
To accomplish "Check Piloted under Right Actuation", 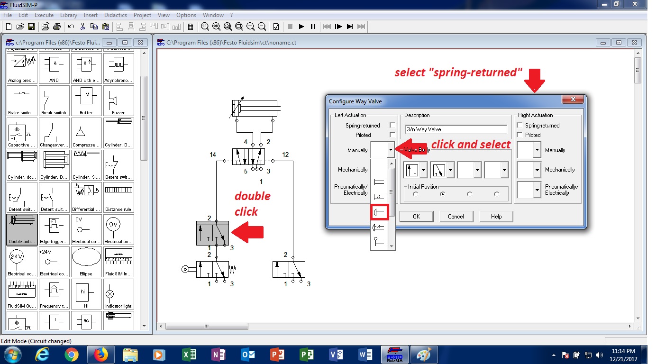I will click(x=520, y=135).
